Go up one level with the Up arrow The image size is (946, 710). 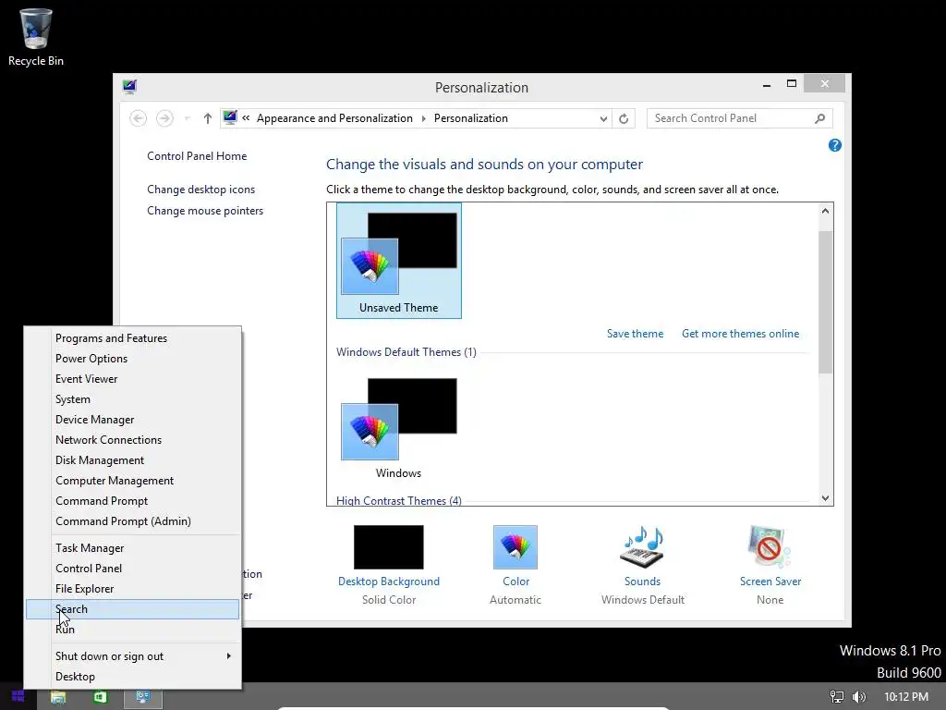click(208, 118)
